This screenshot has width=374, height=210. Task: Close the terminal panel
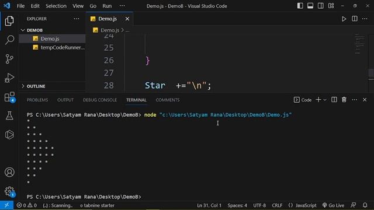pyautogui.click(x=365, y=100)
